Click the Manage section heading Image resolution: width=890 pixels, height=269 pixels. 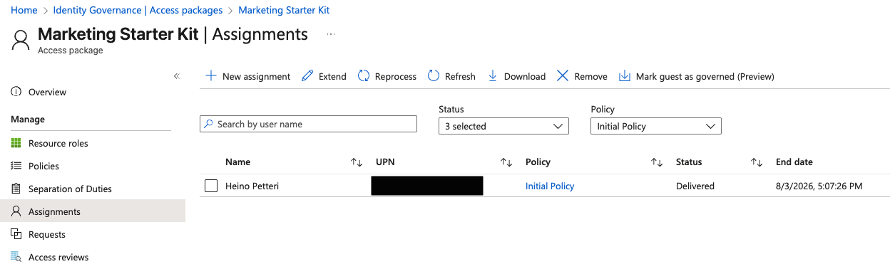pos(28,119)
